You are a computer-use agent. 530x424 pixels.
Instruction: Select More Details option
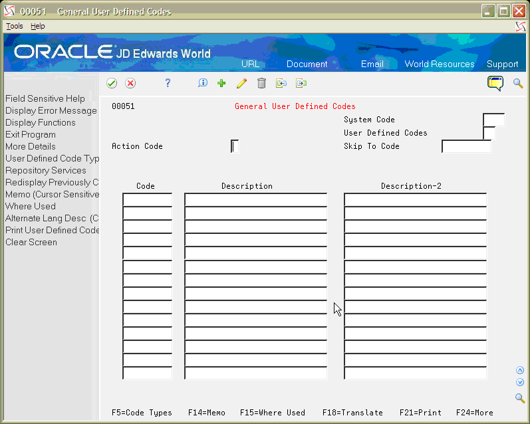point(31,146)
